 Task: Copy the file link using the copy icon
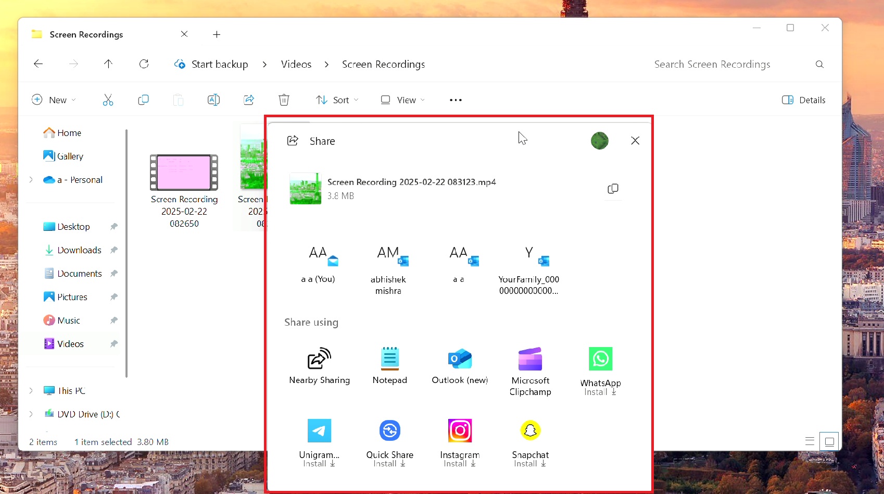tap(613, 189)
